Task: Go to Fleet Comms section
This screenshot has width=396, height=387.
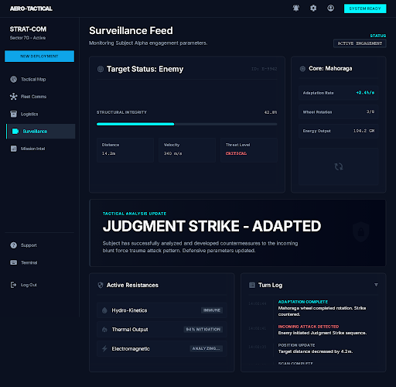Action: click(x=40, y=97)
